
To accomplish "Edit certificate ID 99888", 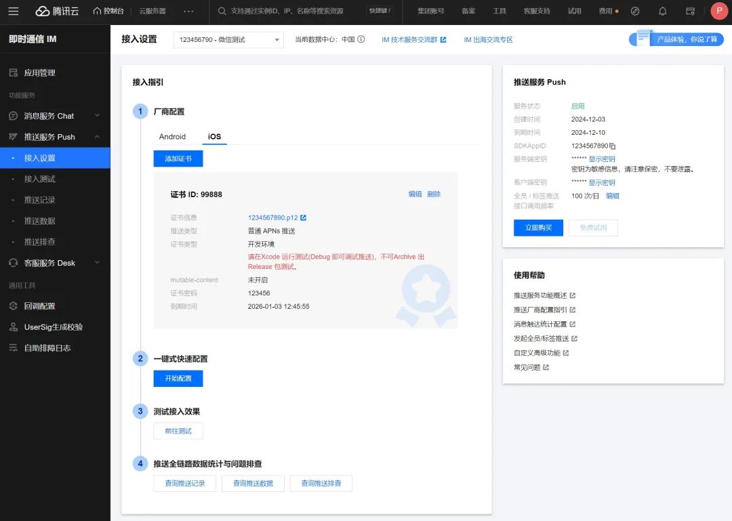I will point(415,194).
